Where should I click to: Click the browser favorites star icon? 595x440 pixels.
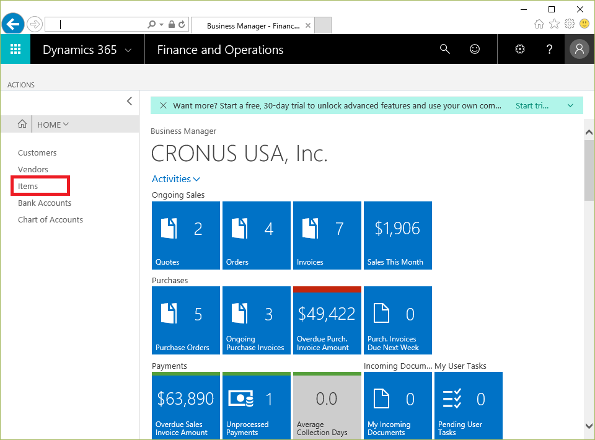[x=554, y=24]
